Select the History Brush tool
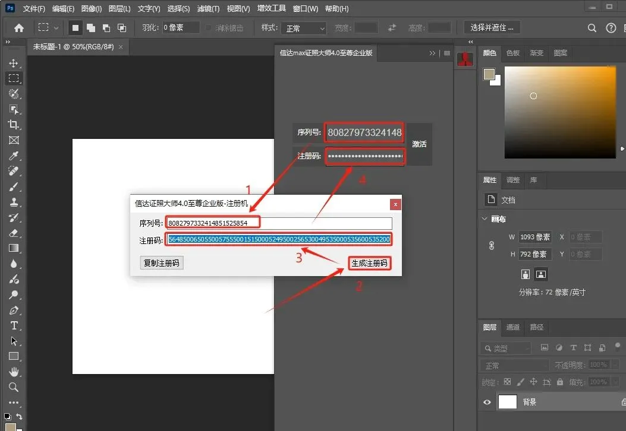This screenshot has height=431, width=626. (14, 217)
